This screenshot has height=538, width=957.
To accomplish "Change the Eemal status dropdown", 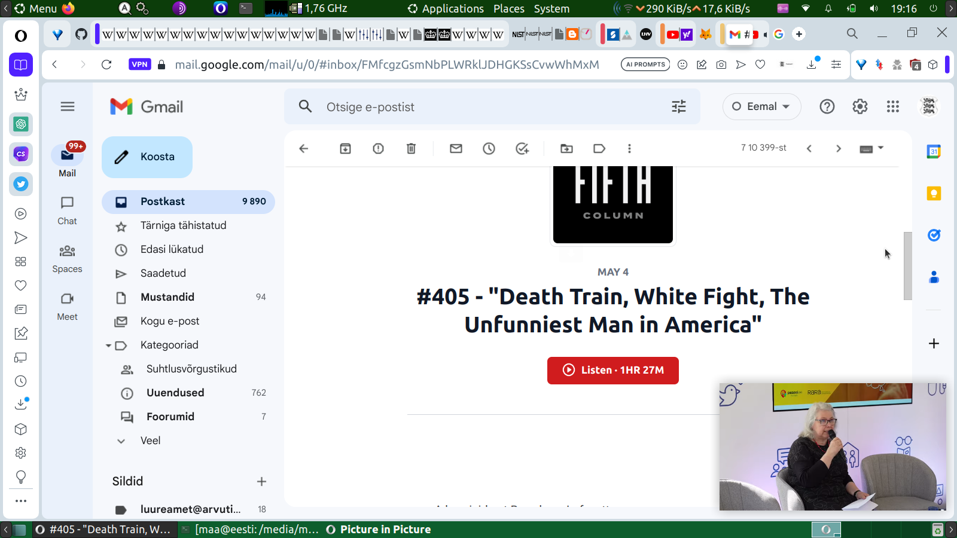I will point(761,106).
